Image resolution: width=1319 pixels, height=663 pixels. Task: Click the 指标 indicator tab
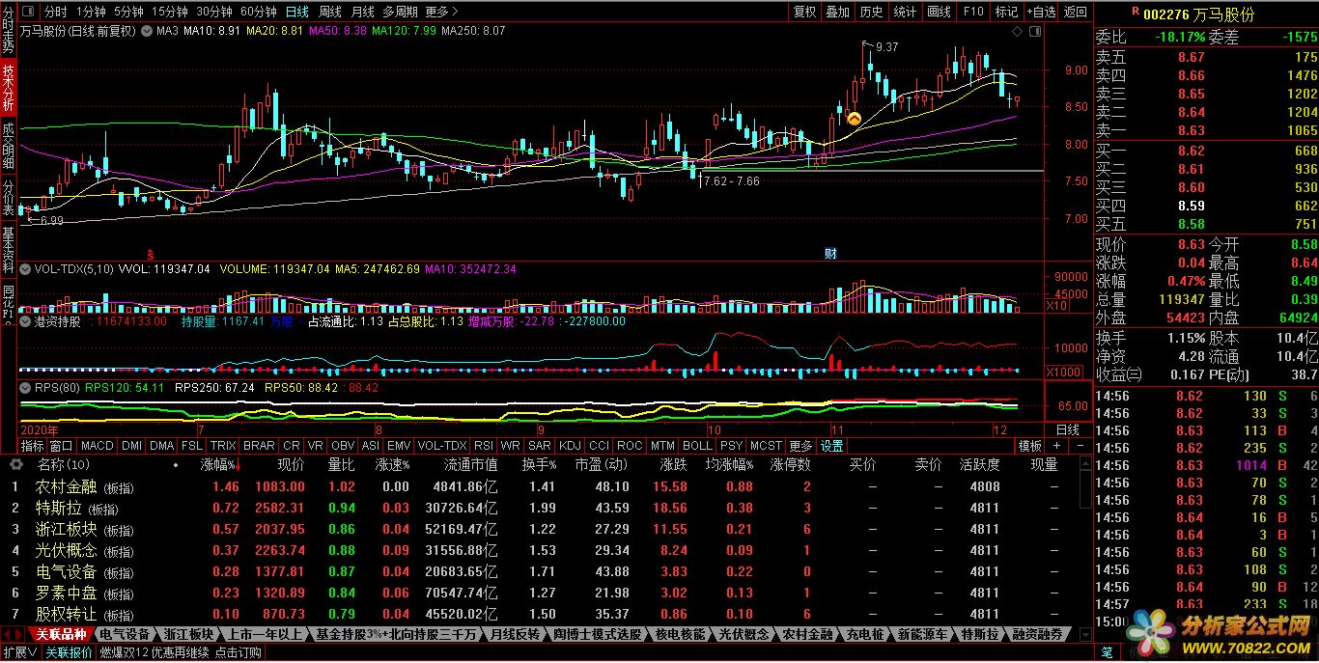coord(33,446)
